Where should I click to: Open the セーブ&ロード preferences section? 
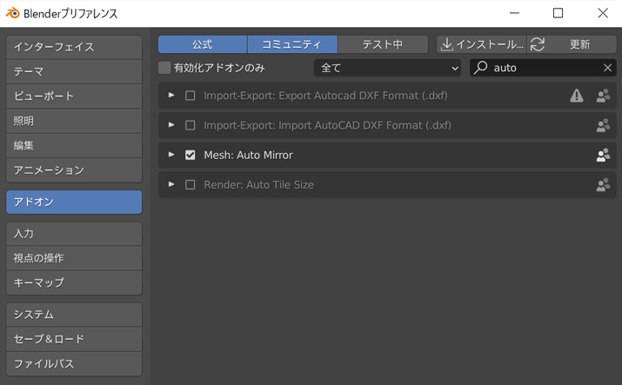[x=74, y=340]
